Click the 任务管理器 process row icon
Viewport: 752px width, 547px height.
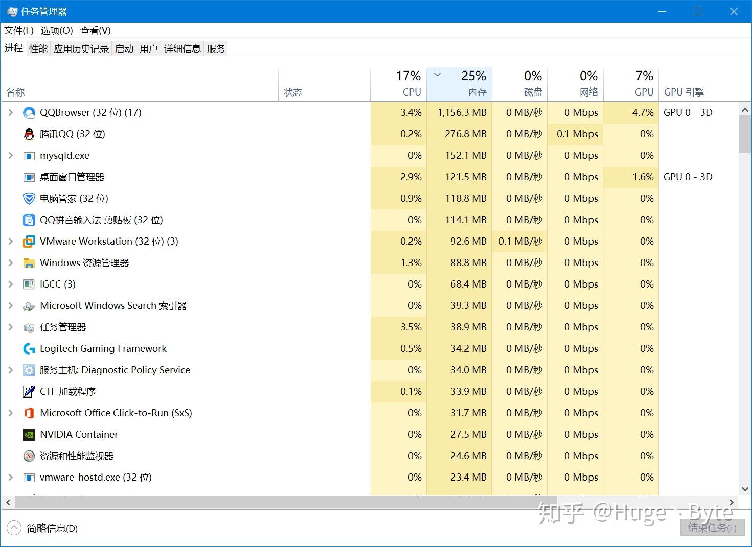click(29, 327)
